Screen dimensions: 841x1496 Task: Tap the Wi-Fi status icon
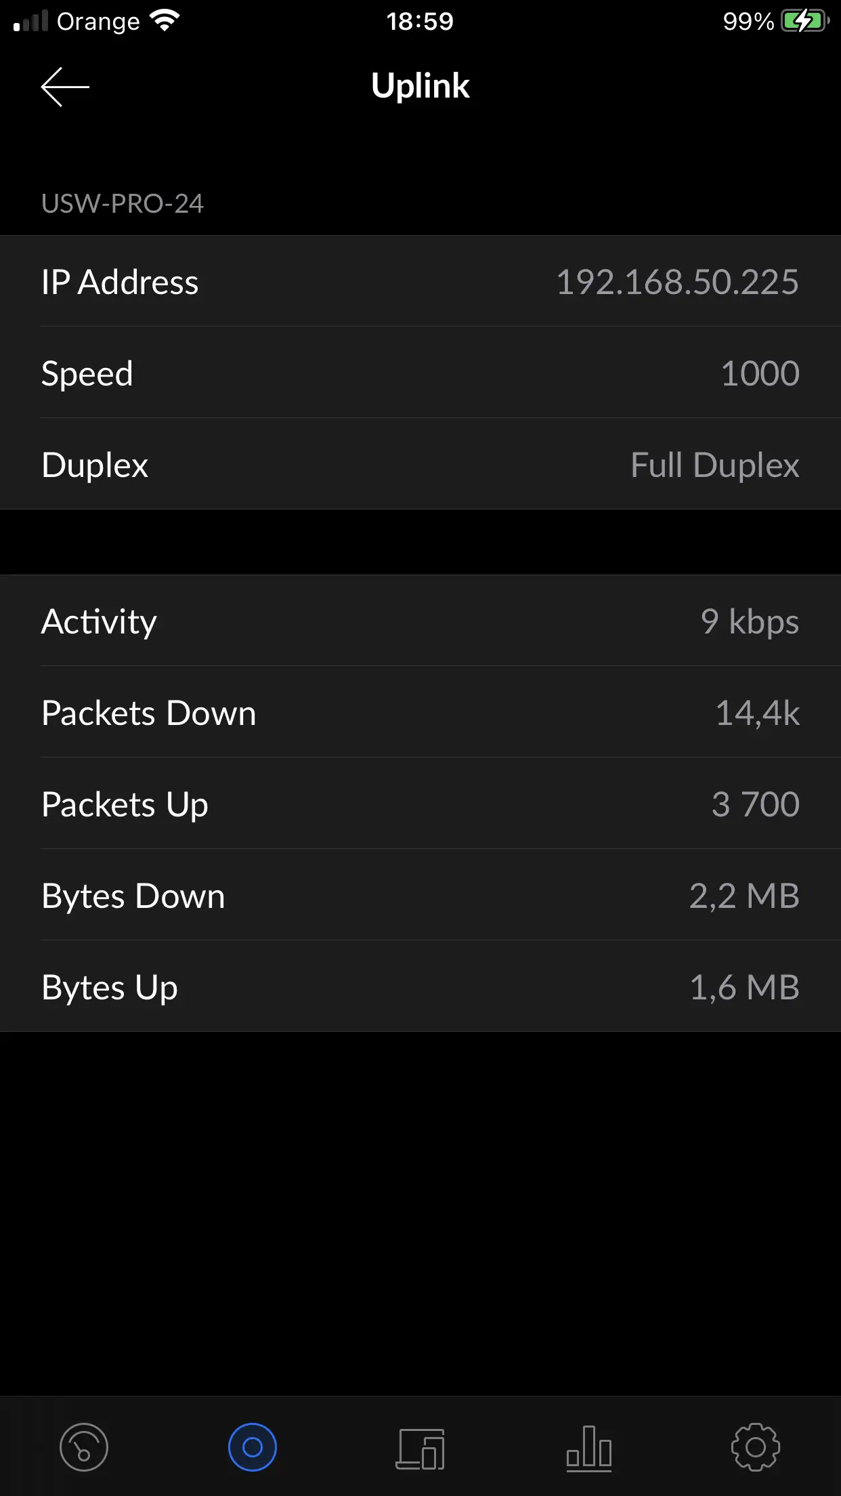[x=165, y=21]
